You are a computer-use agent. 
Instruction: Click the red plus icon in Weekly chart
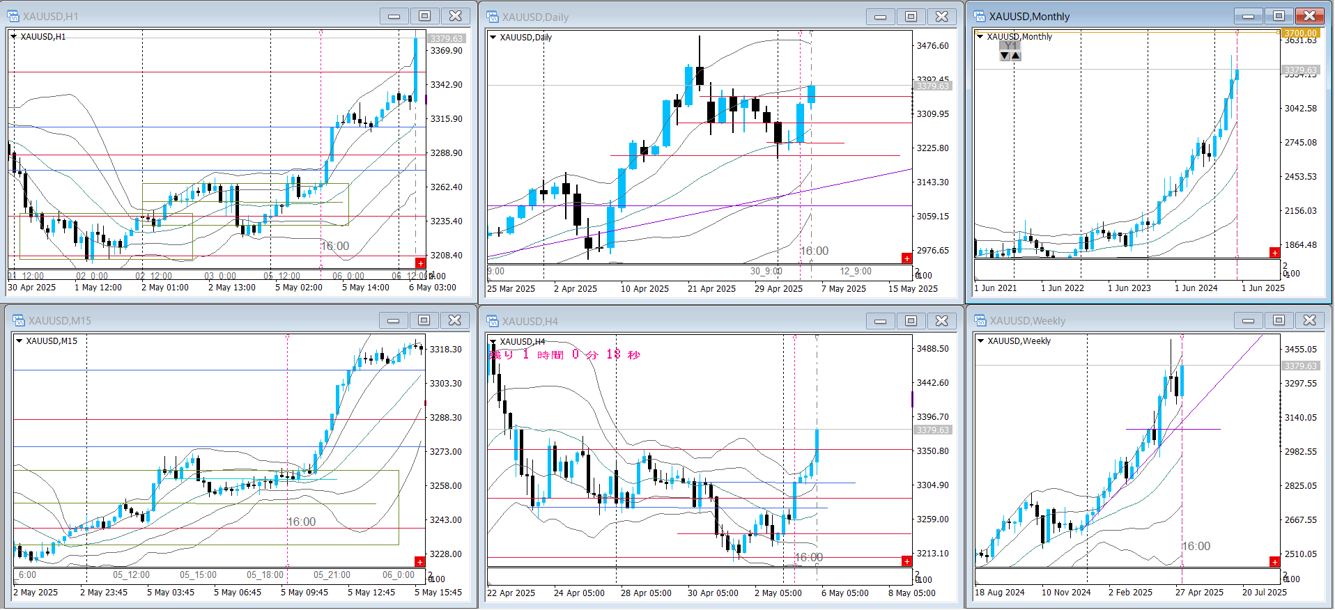(1274, 562)
